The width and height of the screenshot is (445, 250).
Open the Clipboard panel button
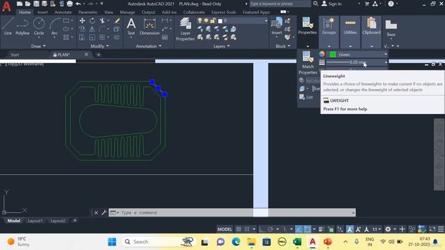pyautogui.click(x=371, y=32)
